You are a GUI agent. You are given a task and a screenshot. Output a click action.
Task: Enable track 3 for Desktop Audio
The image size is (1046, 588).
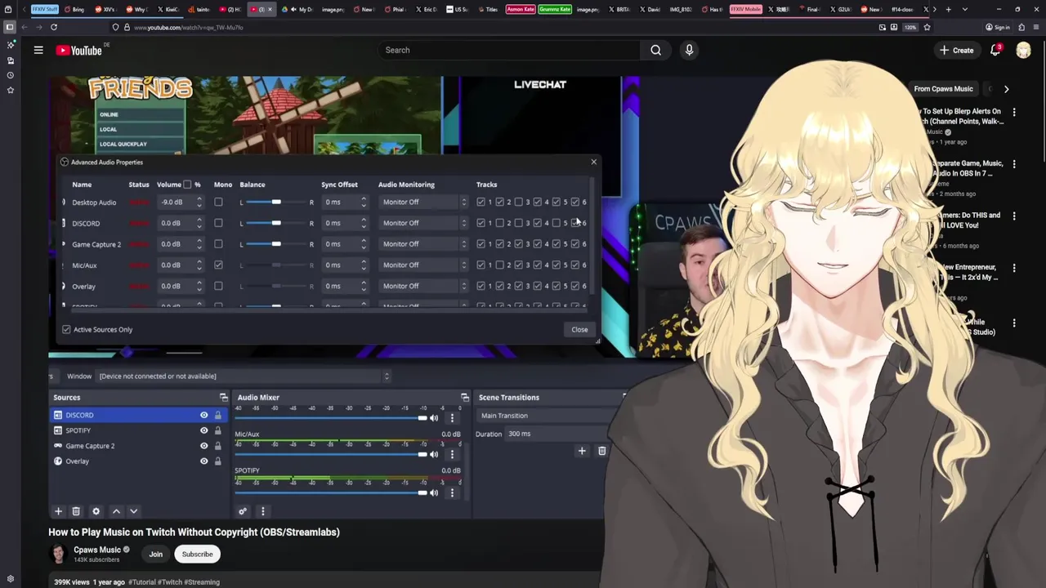tap(518, 202)
